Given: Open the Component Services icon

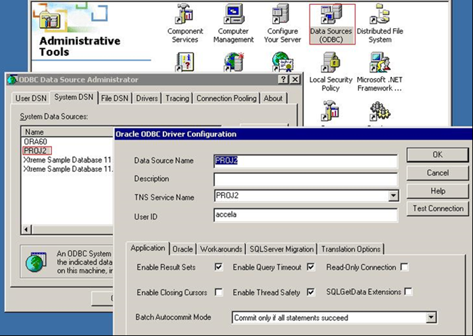Looking at the screenshot, I should coord(185,15).
